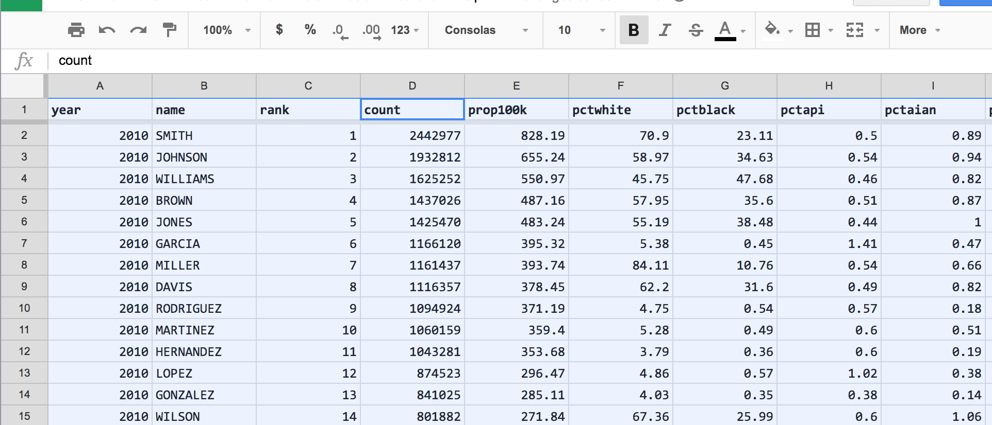
Task: Click the year cell in the DAVIS row
Action: click(x=100, y=287)
